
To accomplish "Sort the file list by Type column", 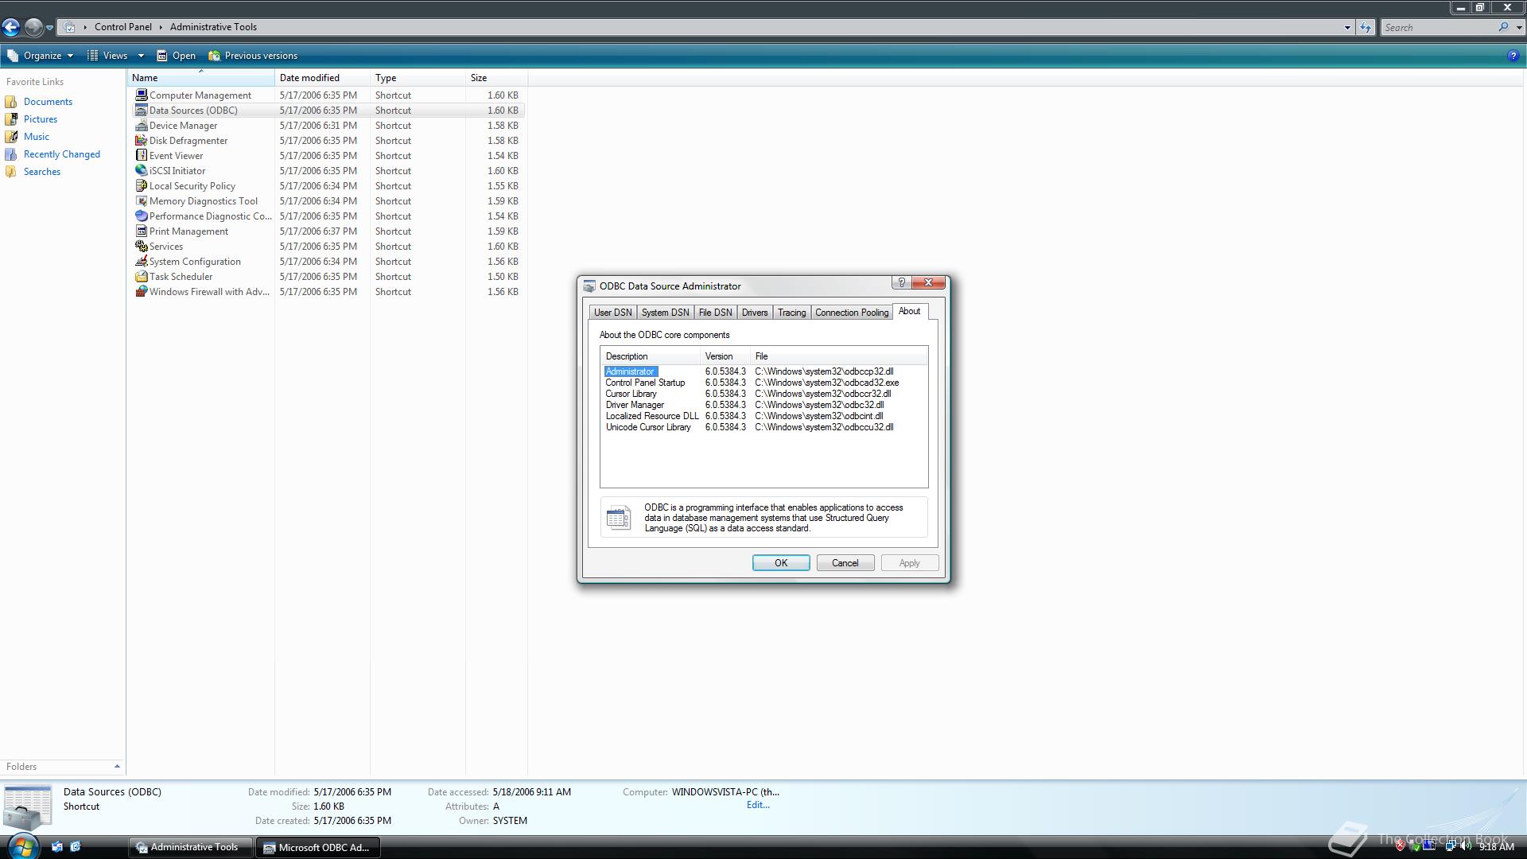I will (418, 78).
